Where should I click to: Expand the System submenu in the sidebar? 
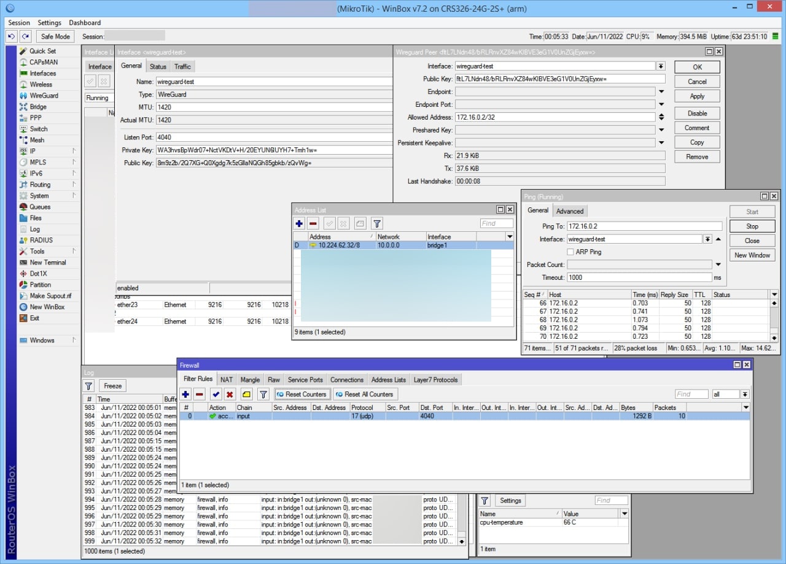coord(74,196)
